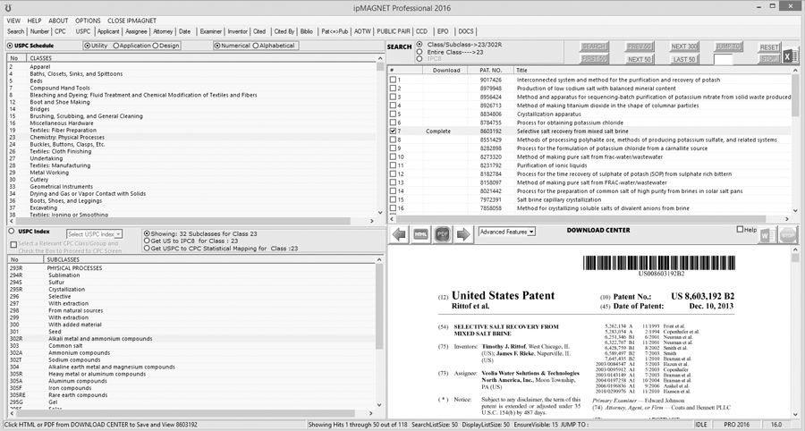Select Get US to IPC8 for Class radio
The height and width of the screenshot is (431, 805).
pos(147,241)
